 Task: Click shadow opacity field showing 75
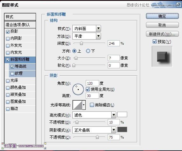(x=114, y=137)
